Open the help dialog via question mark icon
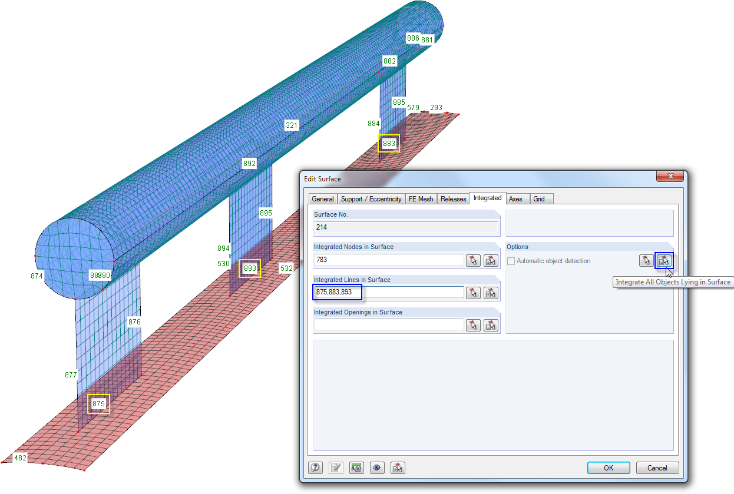 tap(316, 467)
